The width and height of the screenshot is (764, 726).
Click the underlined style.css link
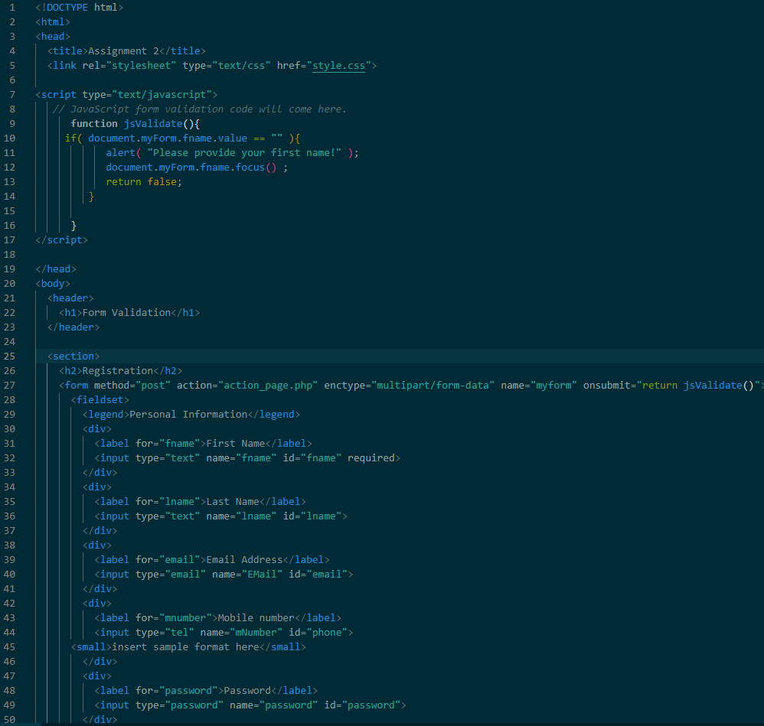pos(338,65)
